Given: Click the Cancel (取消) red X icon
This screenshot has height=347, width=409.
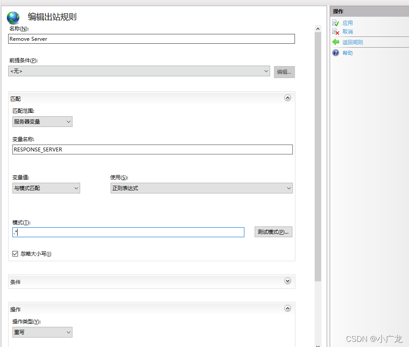Looking at the screenshot, I should (x=336, y=32).
